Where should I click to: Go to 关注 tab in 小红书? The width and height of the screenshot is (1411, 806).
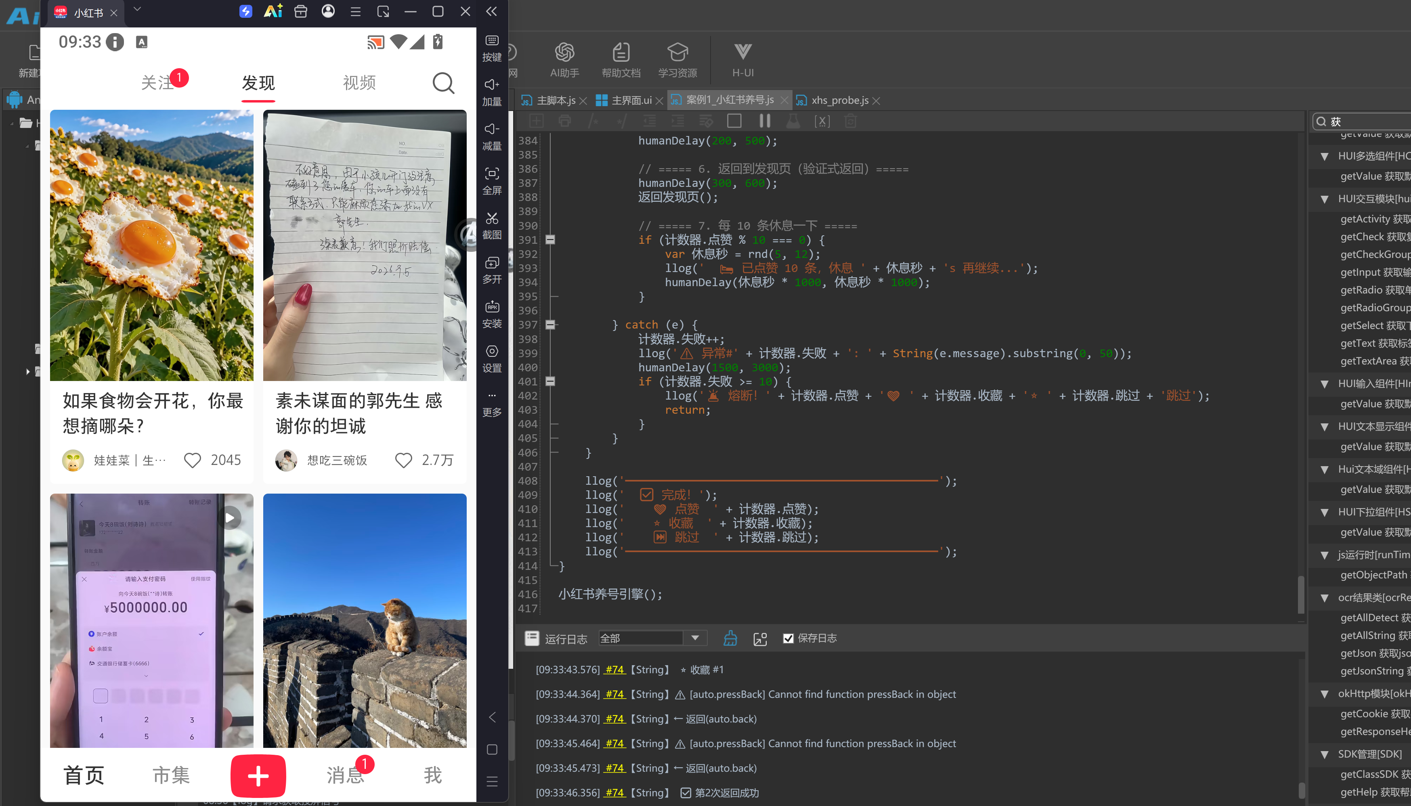pos(157,83)
